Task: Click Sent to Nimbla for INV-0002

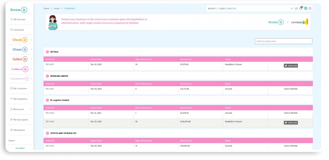Action: coord(291,146)
